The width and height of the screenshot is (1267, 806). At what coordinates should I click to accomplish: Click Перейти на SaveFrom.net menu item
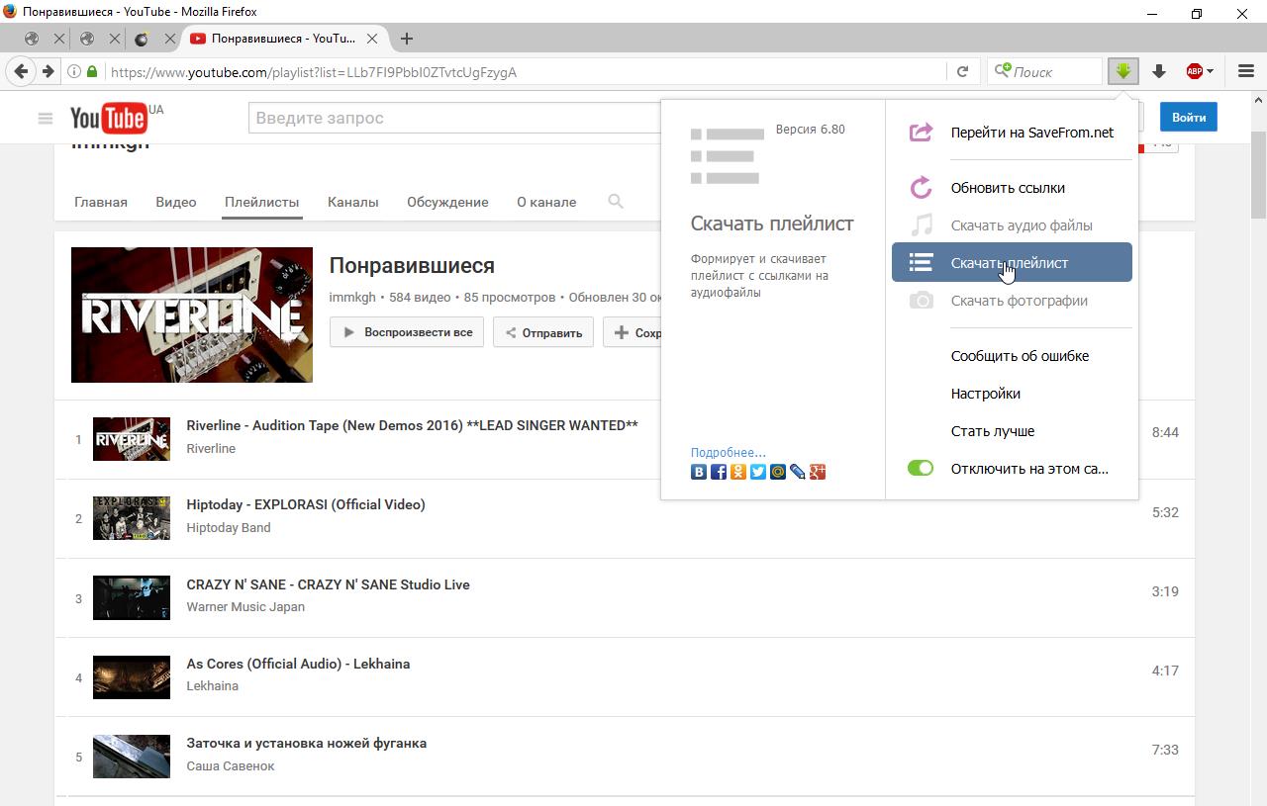coord(1032,133)
